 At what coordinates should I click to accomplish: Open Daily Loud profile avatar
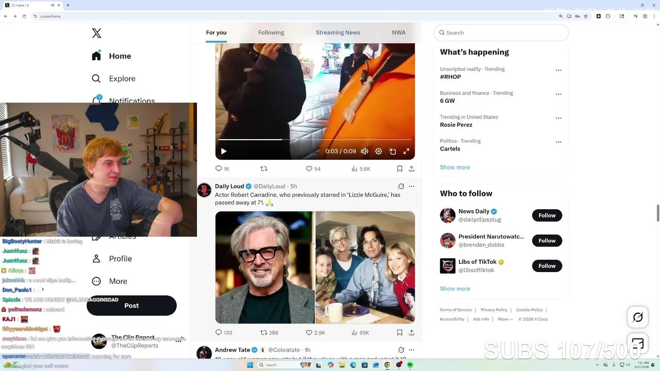pos(204,190)
